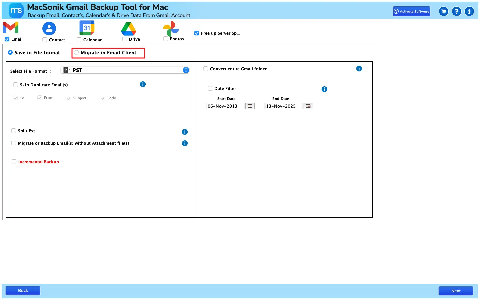Click the Google Calendar icon
This screenshot has height=300, width=480.
[87, 28]
